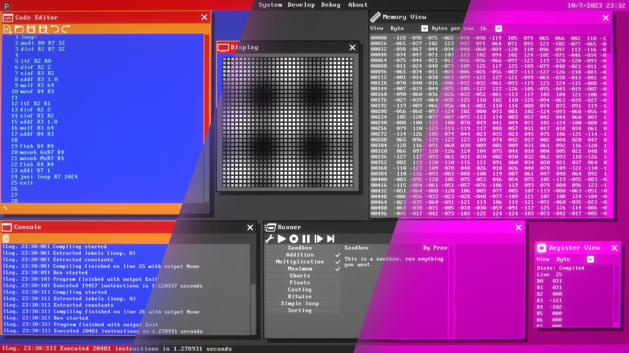The height and width of the screenshot is (353, 629).
Task: Pause execution in the Runner
Action: (306, 239)
